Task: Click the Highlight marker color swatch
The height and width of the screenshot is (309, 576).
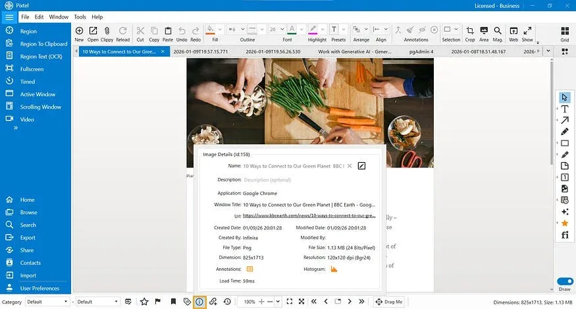Action: 313,30
